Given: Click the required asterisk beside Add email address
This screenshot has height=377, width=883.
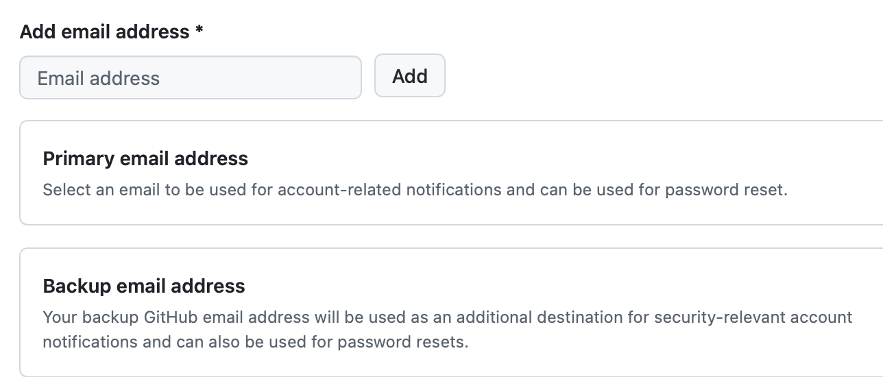Looking at the screenshot, I should click(199, 31).
